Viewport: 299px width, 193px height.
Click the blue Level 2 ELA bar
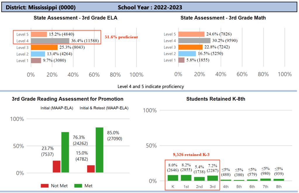tap(38, 54)
